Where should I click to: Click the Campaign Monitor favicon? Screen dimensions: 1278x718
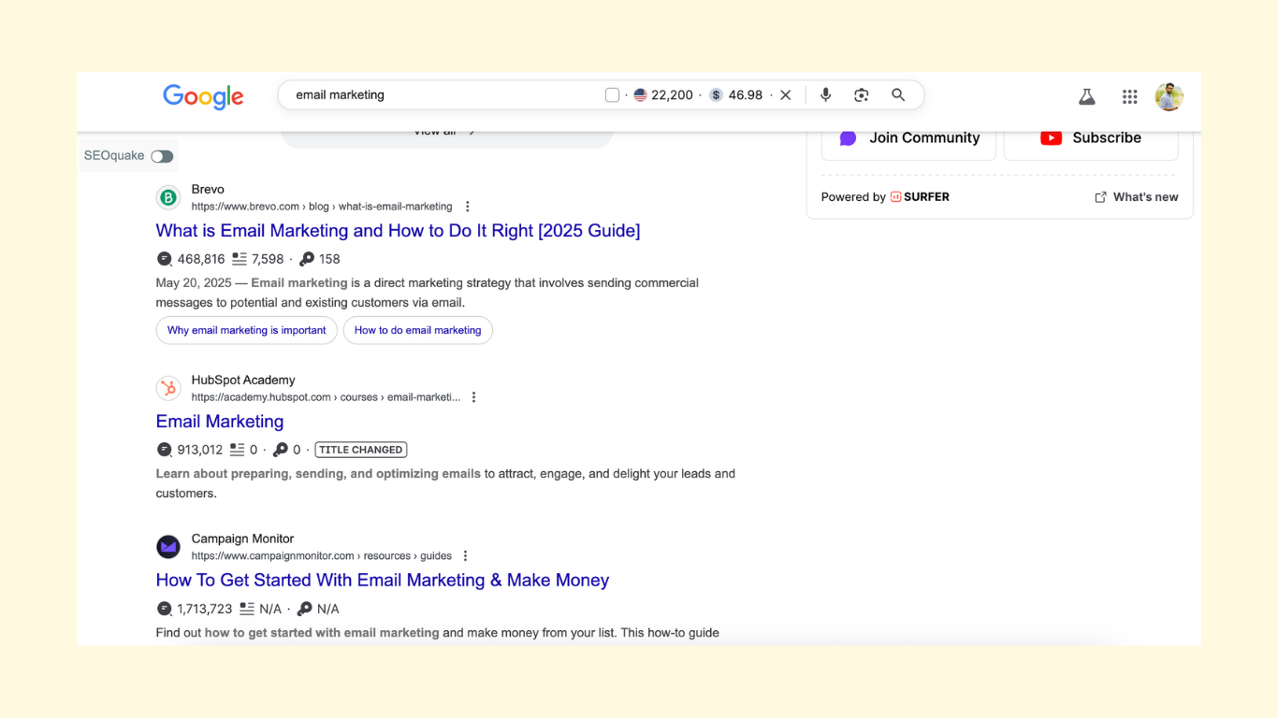(168, 547)
